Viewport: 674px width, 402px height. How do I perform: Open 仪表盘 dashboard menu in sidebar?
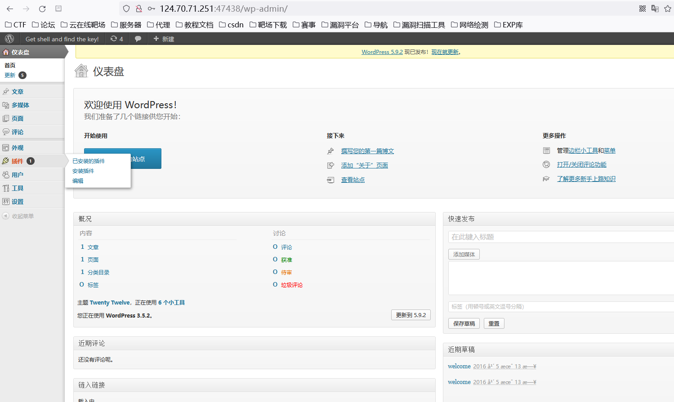click(x=32, y=52)
